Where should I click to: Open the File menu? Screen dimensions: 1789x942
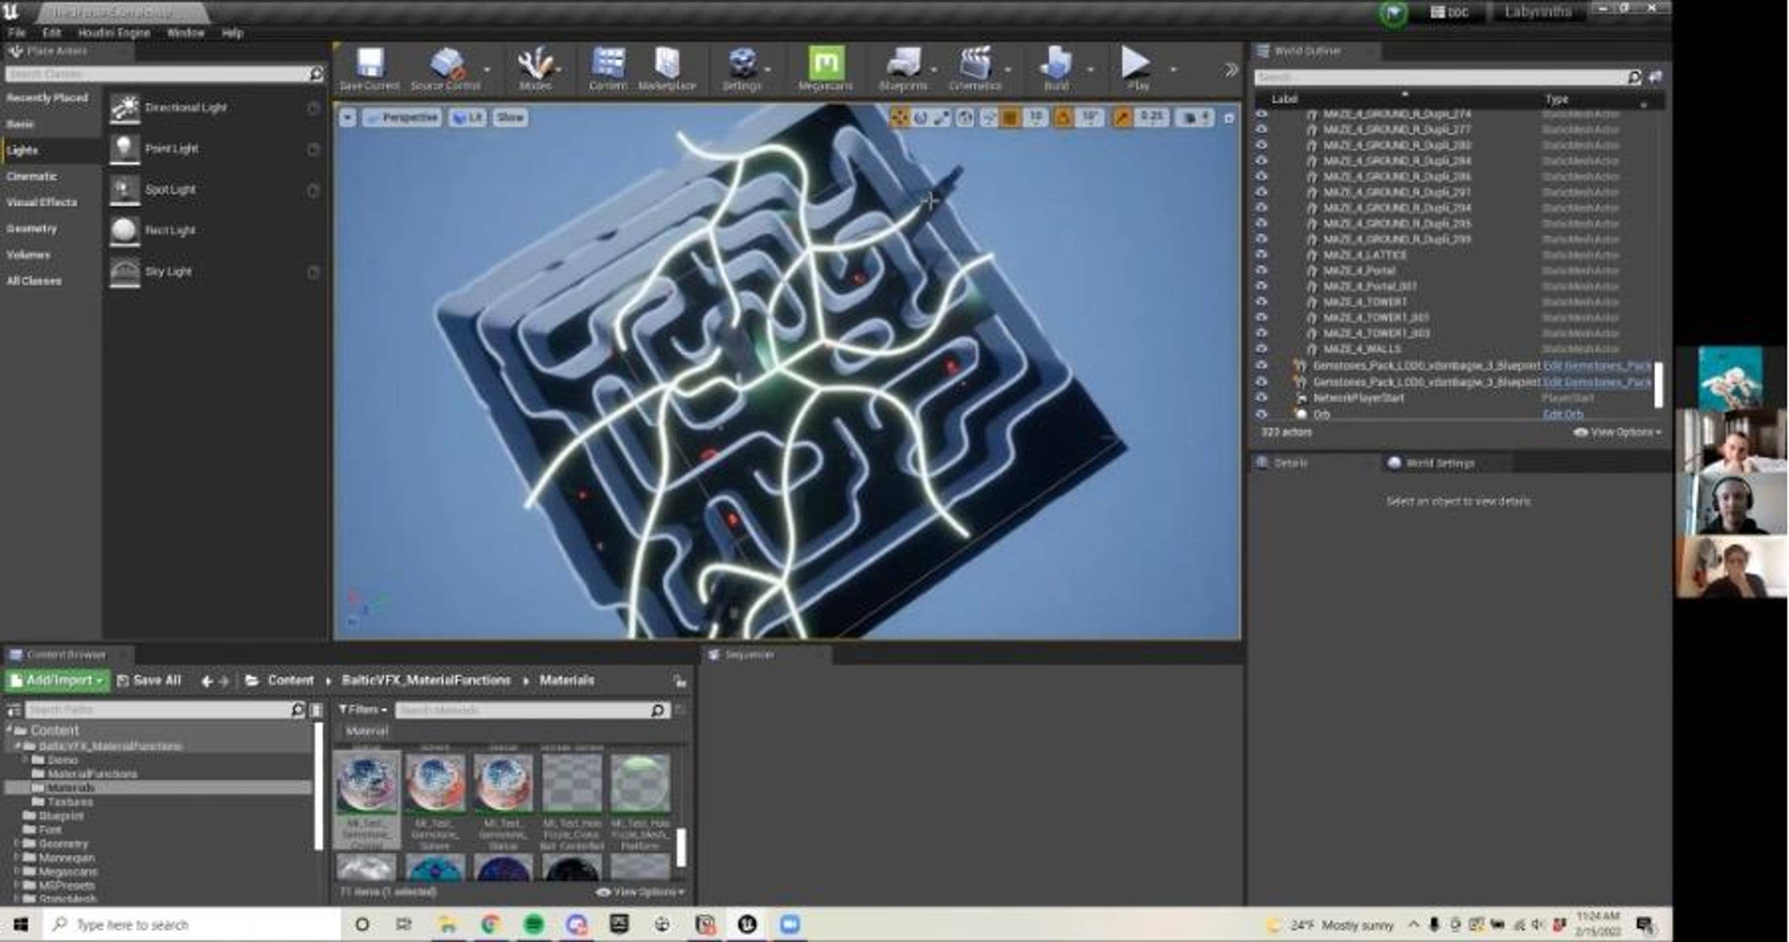pyautogui.click(x=17, y=33)
